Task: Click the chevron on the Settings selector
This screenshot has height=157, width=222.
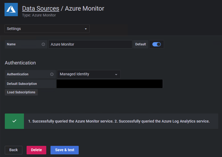Action: click(86, 29)
